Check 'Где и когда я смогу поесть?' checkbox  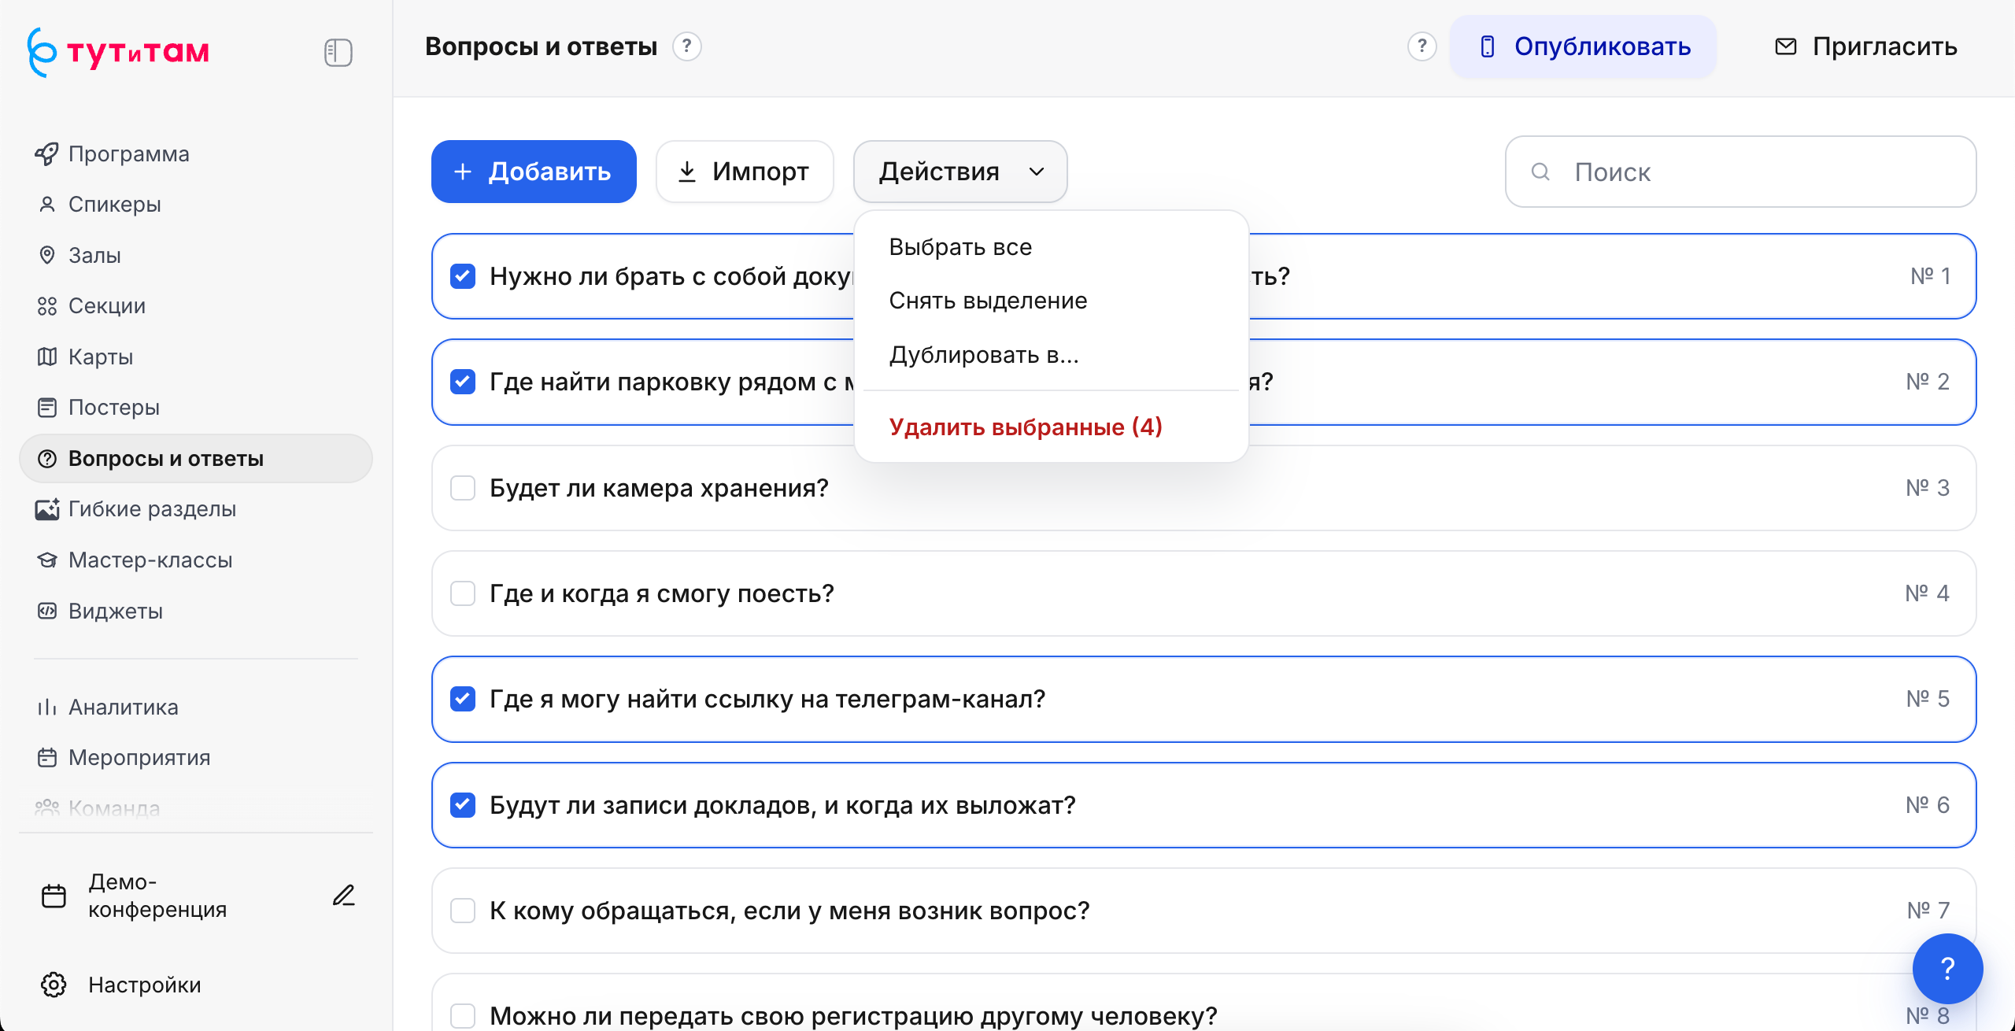pyautogui.click(x=463, y=593)
